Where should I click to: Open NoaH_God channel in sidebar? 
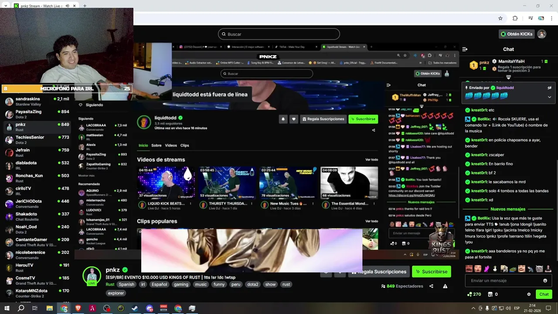(37, 229)
